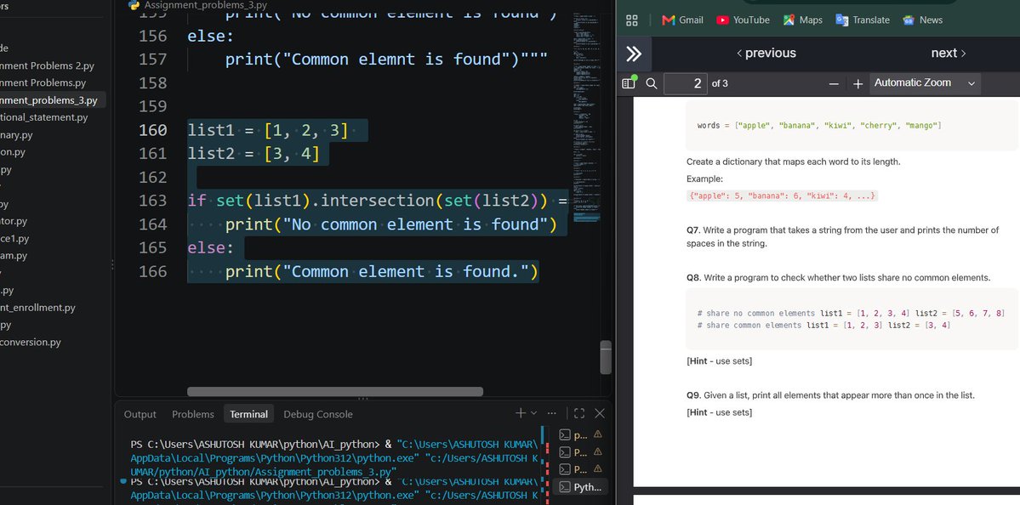Viewport: 1020px width, 505px height.
Task: Click the warning icon beside lowercase 'p...' terminal
Action: (x=598, y=434)
